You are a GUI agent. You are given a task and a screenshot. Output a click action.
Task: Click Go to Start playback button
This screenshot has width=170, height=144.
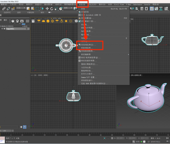[167, 138]
